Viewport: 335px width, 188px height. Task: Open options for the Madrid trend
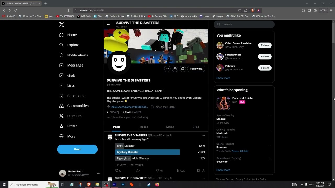coord(270,116)
